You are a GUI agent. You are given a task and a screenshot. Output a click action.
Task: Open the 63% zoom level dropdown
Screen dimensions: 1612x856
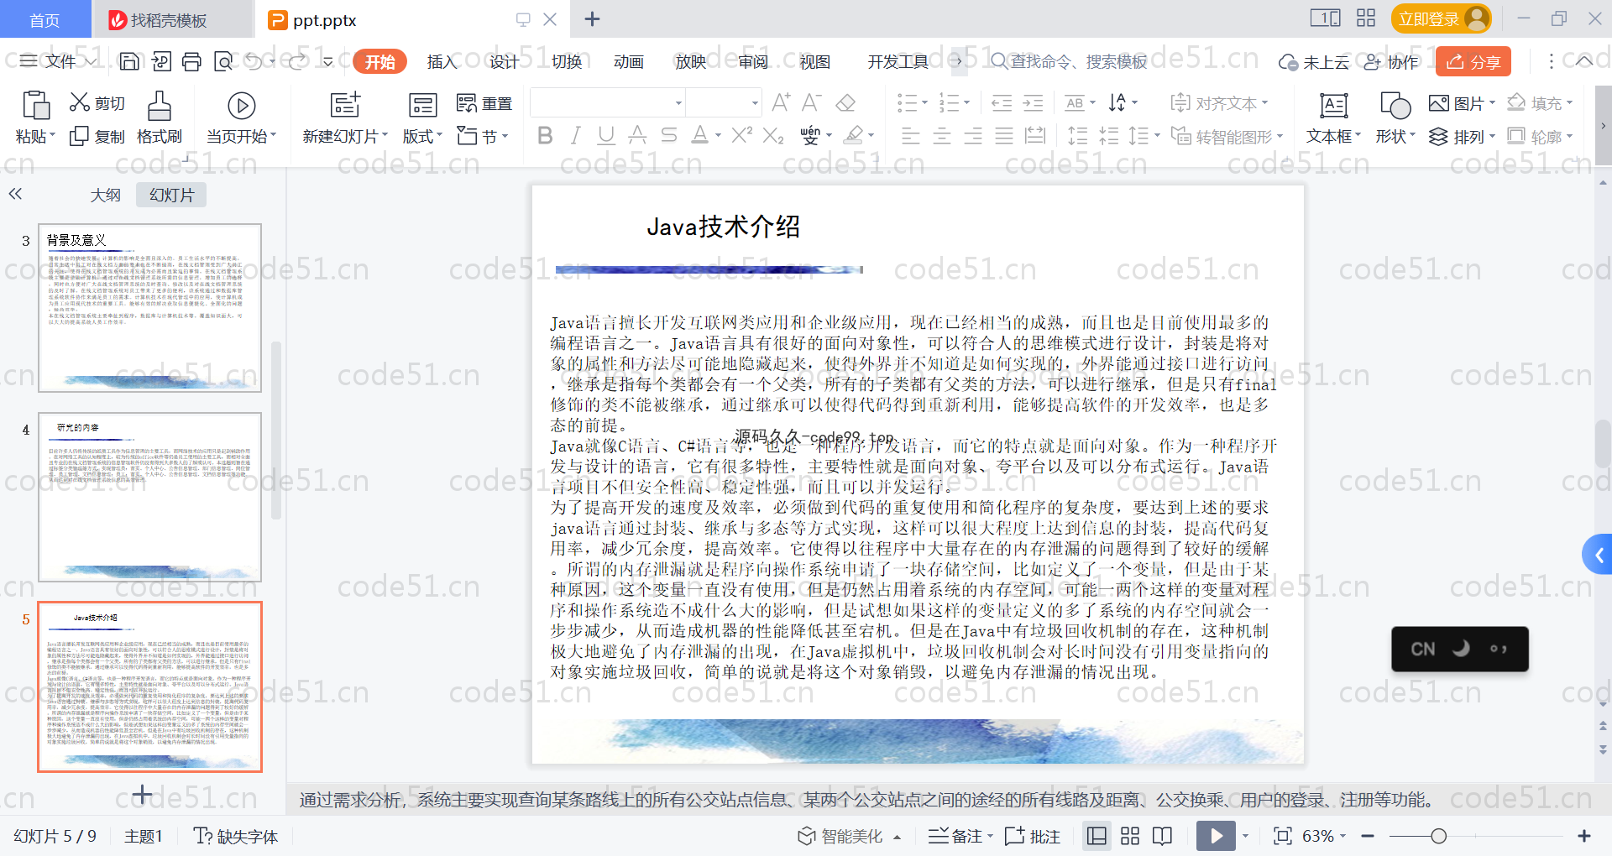coord(1342,836)
